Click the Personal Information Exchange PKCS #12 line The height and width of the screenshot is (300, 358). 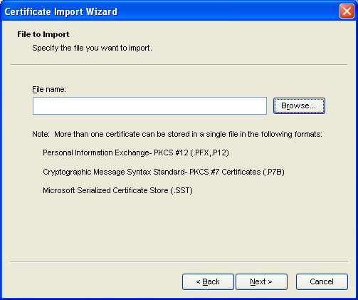(136, 152)
